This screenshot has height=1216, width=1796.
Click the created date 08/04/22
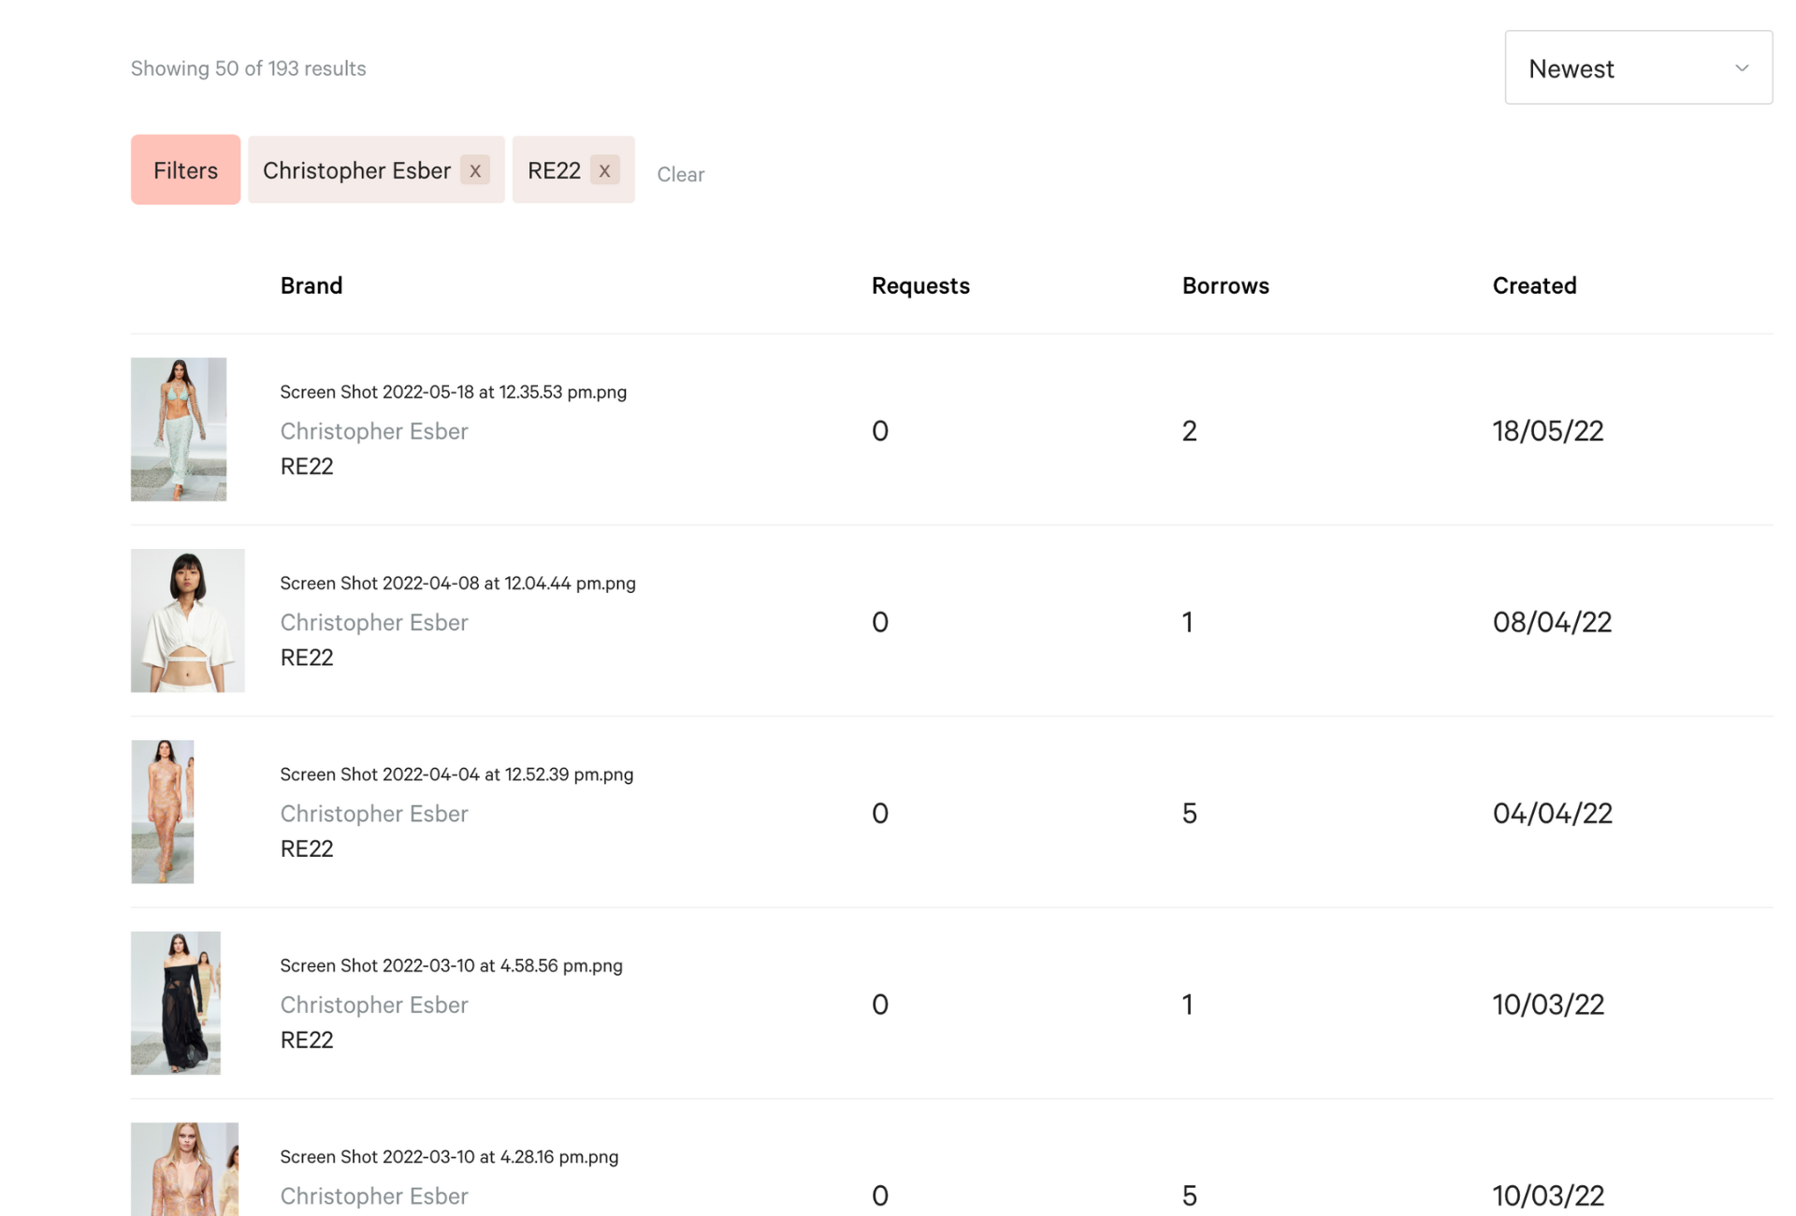[x=1552, y=621]
